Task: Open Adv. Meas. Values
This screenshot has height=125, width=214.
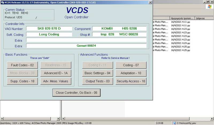Action: [56, 81]
